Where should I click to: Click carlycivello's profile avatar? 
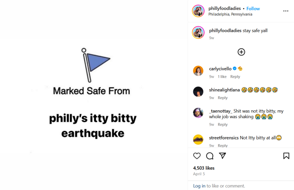[x=198, y=71]
